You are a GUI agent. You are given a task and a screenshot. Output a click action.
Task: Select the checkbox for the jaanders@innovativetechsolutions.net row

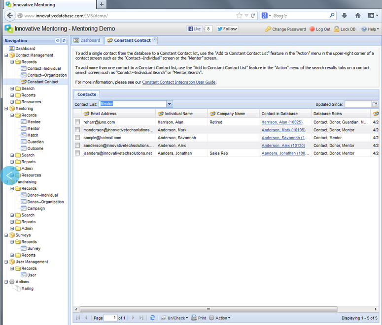[77, 153]
